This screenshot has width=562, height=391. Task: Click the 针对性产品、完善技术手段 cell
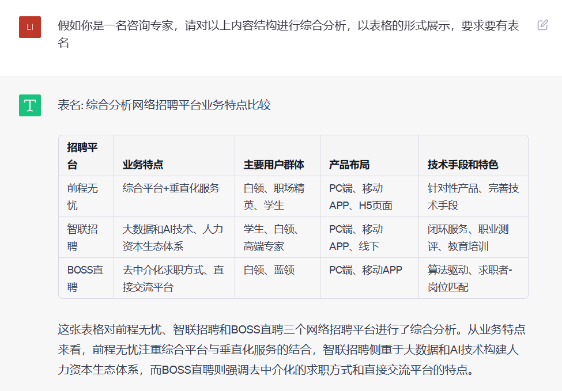[x=473, y=196]
